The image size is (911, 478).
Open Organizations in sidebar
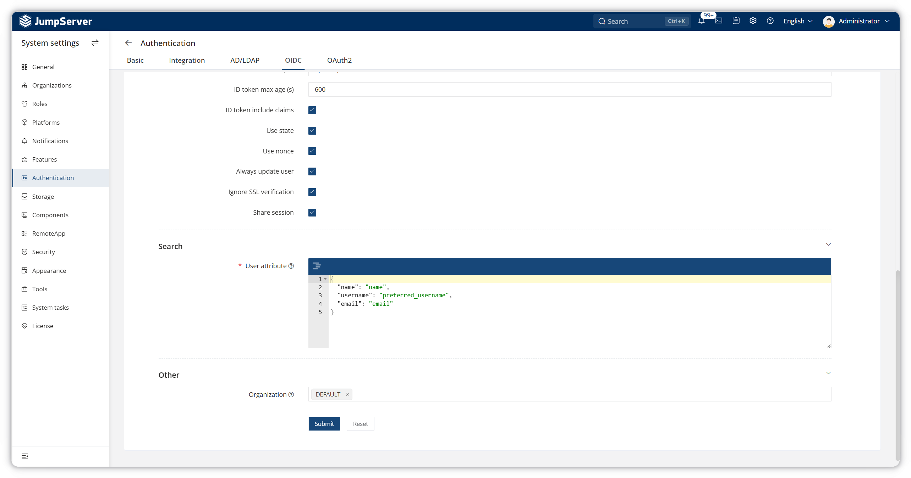pos(61,85)
